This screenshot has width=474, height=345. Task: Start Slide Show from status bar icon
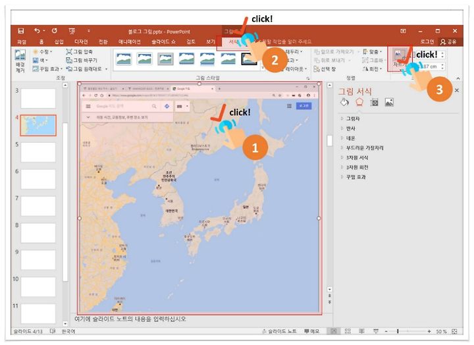click(376, 331)
